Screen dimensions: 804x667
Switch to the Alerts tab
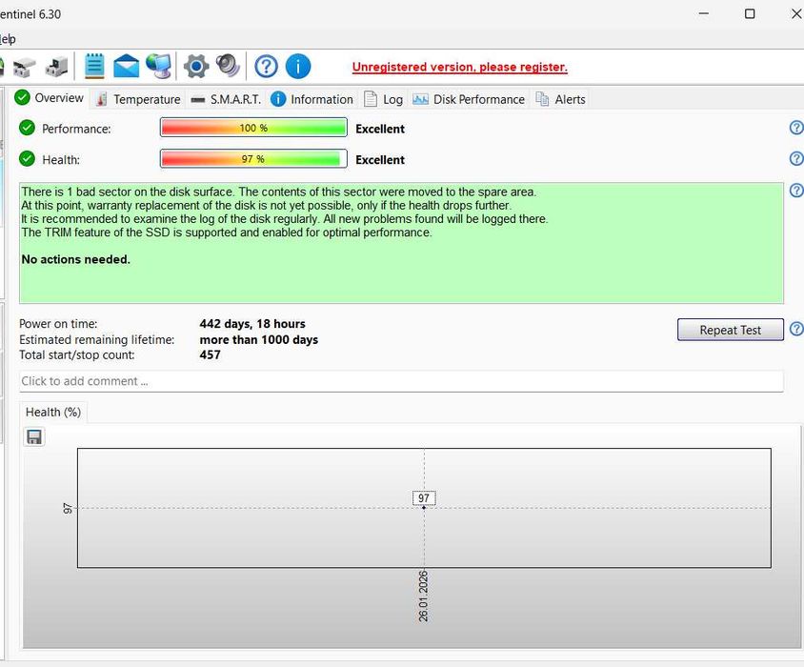coord(560,99)
